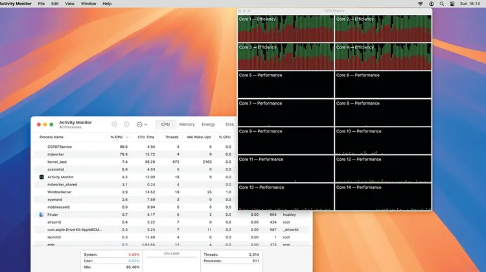Click the _driverkit user cell
Image resolution: width=486 pixels, height=272 pixels.
tap(291, 229)
